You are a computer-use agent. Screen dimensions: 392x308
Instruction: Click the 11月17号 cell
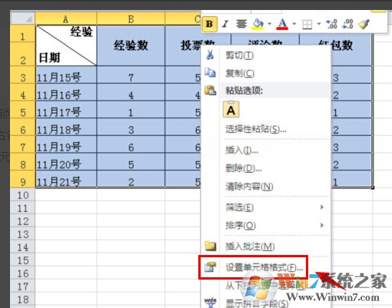pyautogui.click(x=66, y=110)
